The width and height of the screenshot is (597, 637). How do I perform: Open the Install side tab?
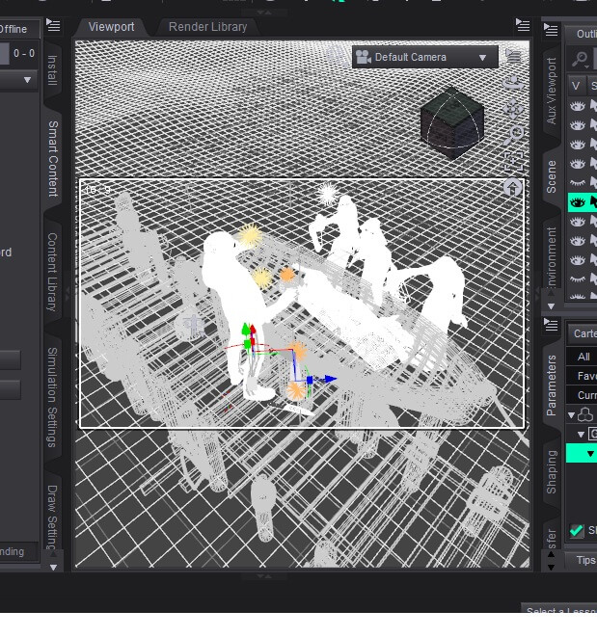(x=53, y=70)
